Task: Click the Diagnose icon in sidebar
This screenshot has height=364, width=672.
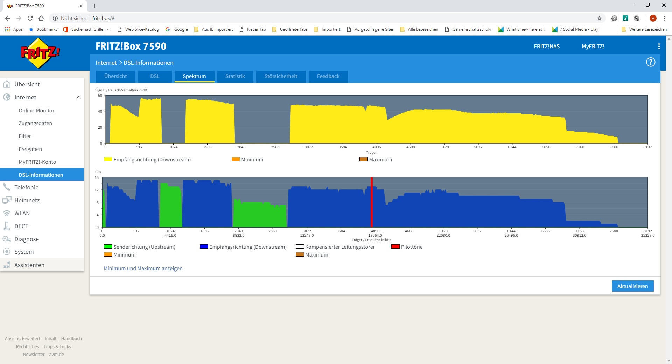Action: click(x=7, y=239)
